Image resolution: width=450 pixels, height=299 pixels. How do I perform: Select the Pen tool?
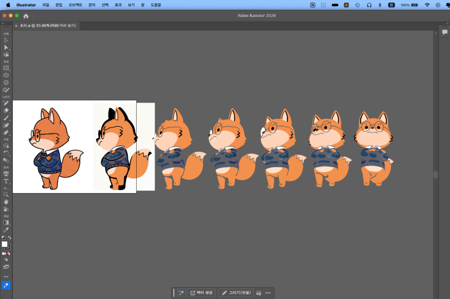(6, 132)
